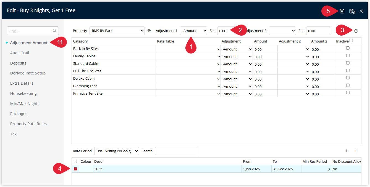This screenshot has height=187, width=370.
Task: Open the Adjustment 1 dropdown
Action: tap(193, 31)
